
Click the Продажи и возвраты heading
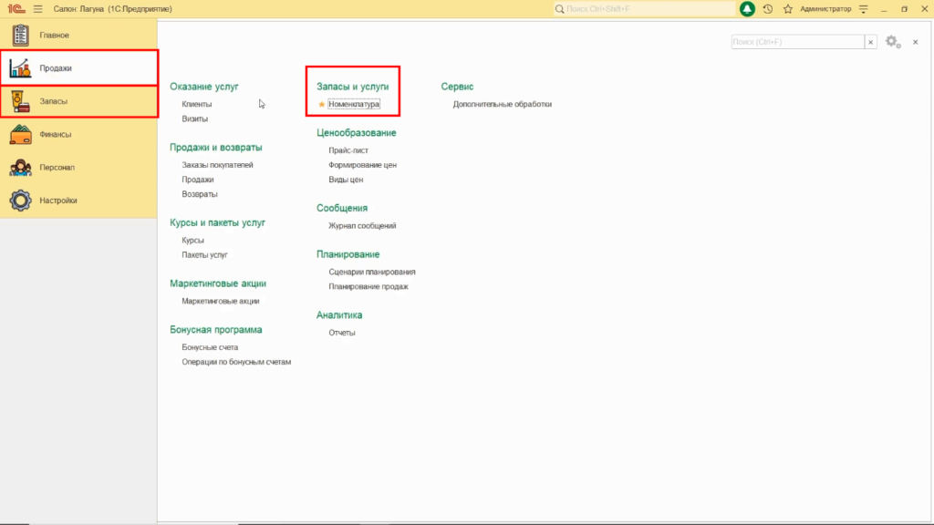click(x=215, y=148)
